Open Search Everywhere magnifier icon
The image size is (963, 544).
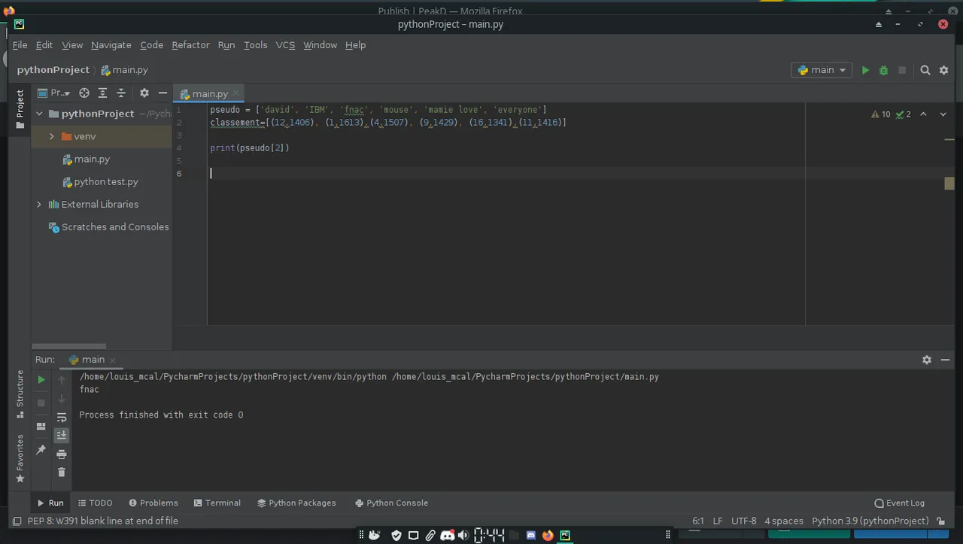(x=925, y=70)
